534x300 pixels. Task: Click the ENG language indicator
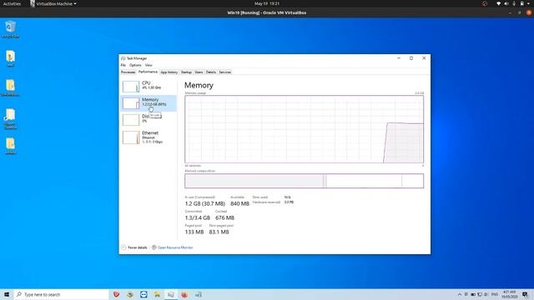(x=495, y=294)
